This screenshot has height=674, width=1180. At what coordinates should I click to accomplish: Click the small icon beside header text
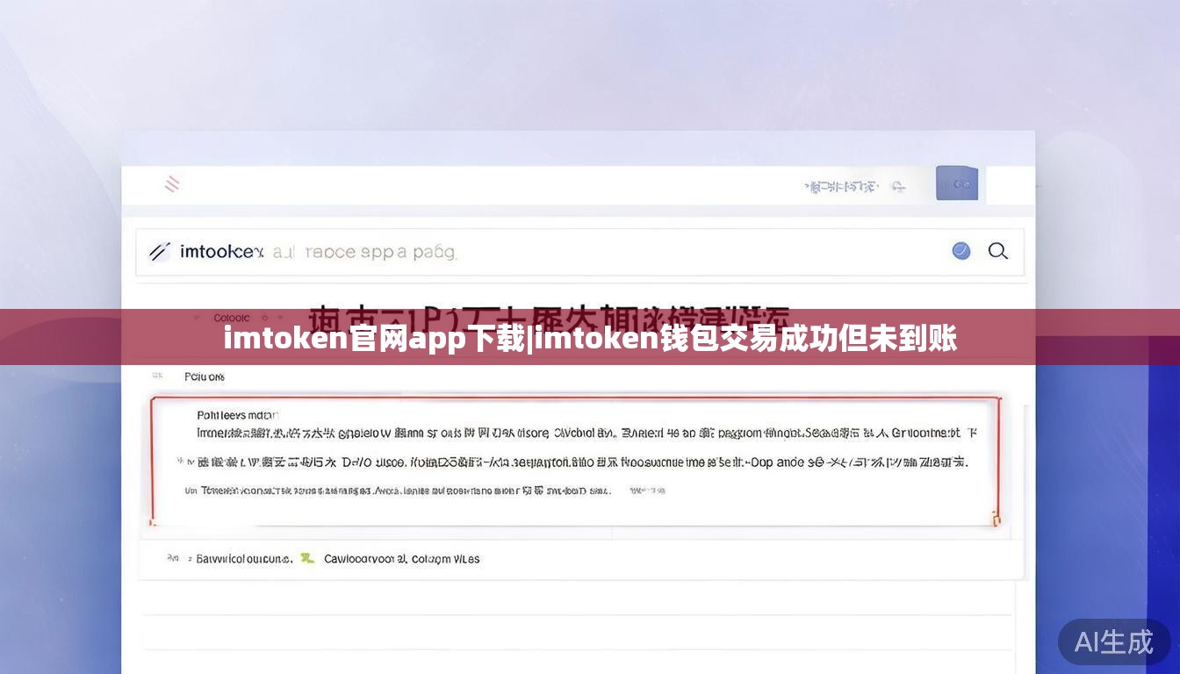coord(897,187)
